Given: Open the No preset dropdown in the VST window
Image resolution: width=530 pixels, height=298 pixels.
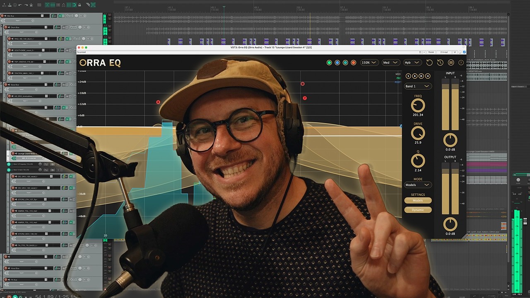Looking at the screenshot, I should click(248, 52).
